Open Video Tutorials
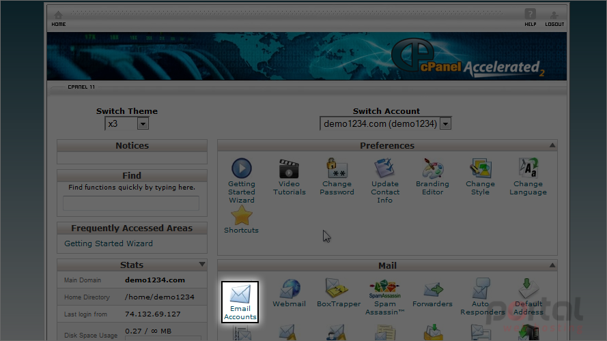 pos(289,177)
